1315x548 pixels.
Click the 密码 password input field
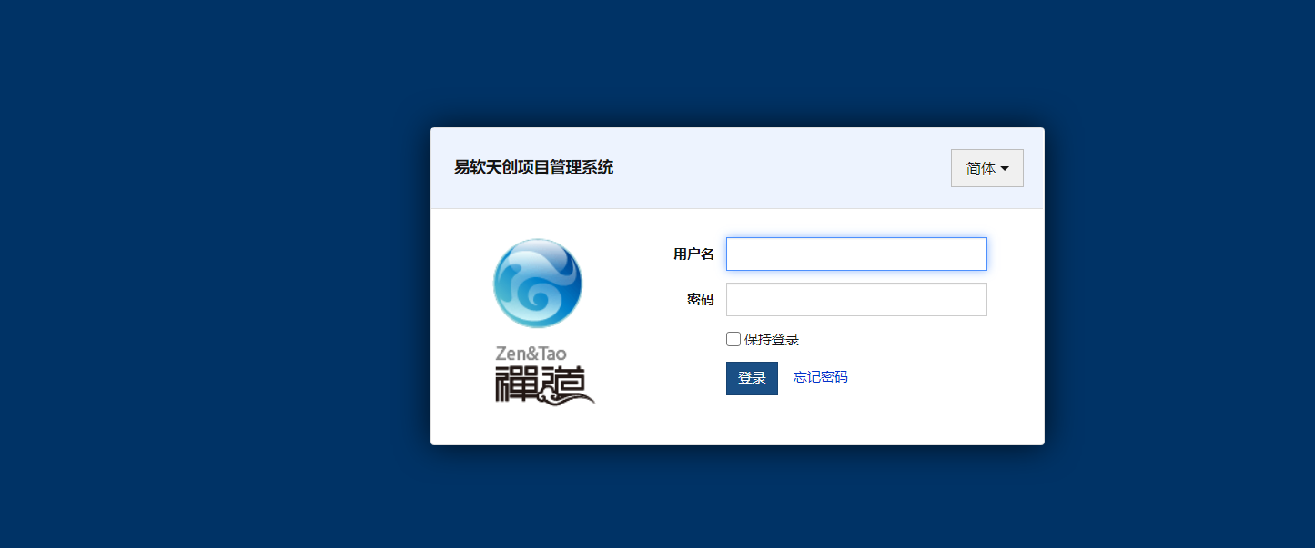[x=855, y=299]
